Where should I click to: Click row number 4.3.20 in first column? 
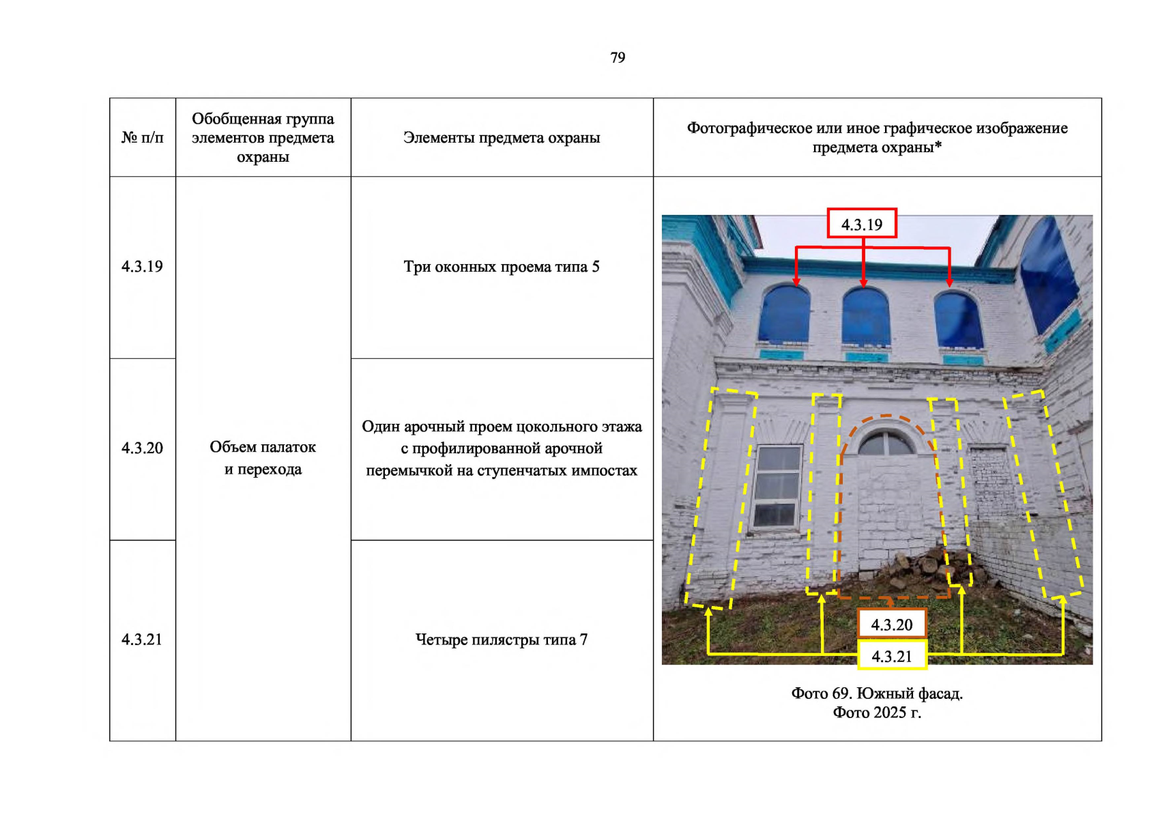click(x=142, y=448)
